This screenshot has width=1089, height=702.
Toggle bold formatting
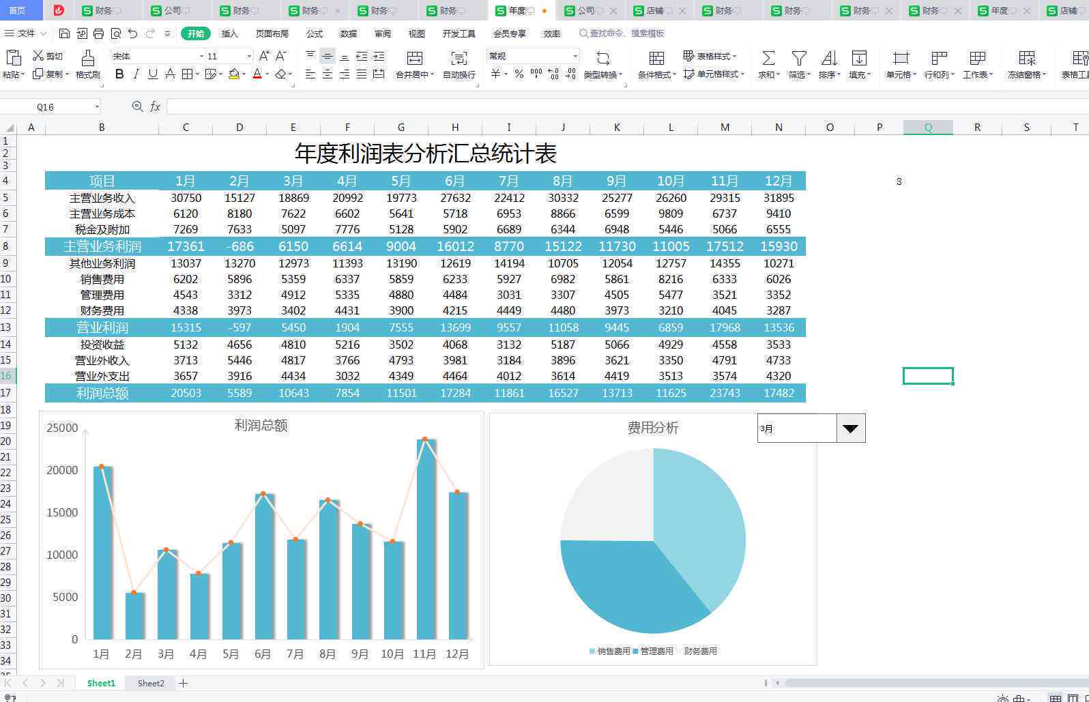pyautogui.click(x=119, y=74)
